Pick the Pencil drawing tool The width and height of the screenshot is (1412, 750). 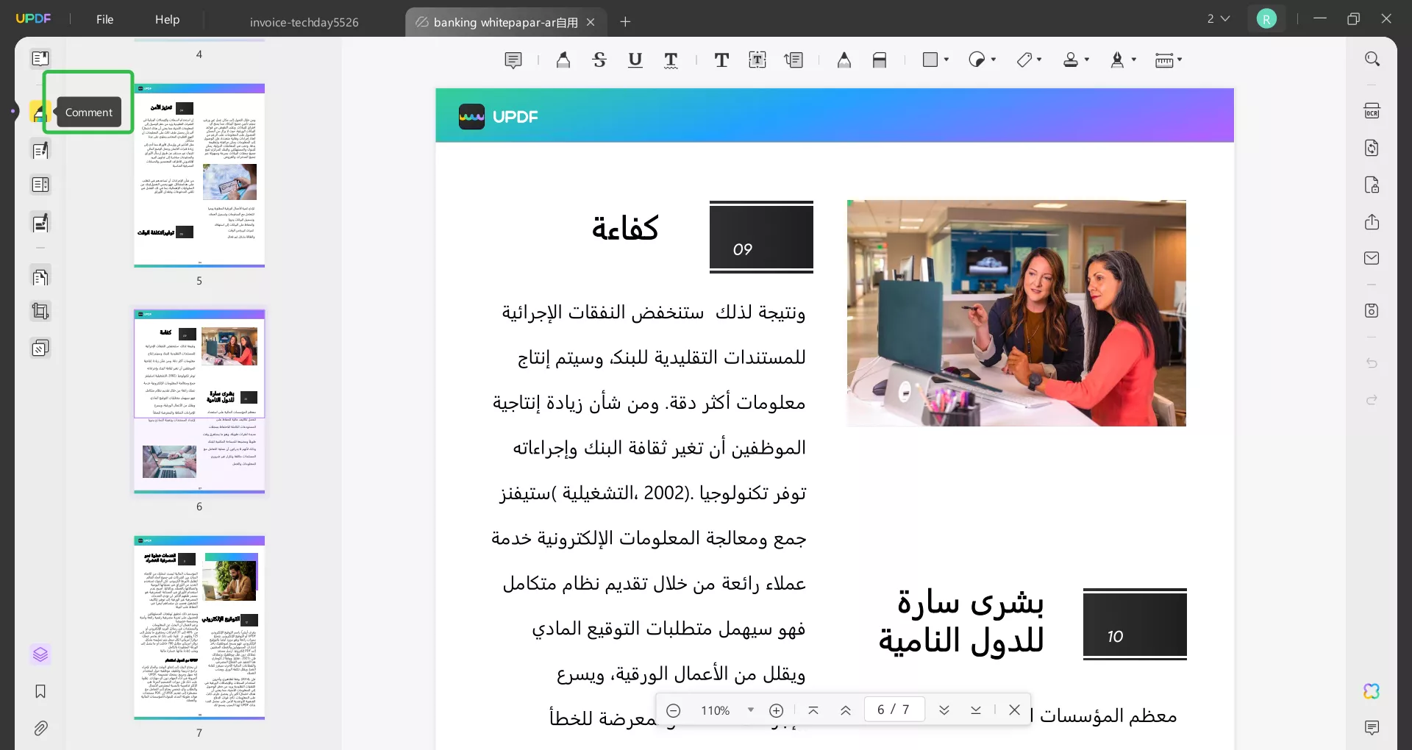point(844,60)
